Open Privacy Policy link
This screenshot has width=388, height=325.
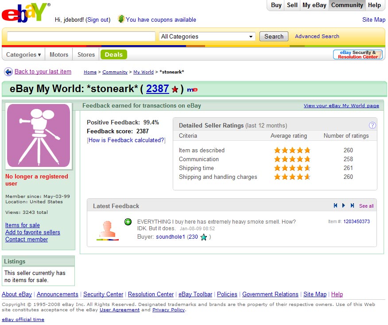click(x=168, y=310)
